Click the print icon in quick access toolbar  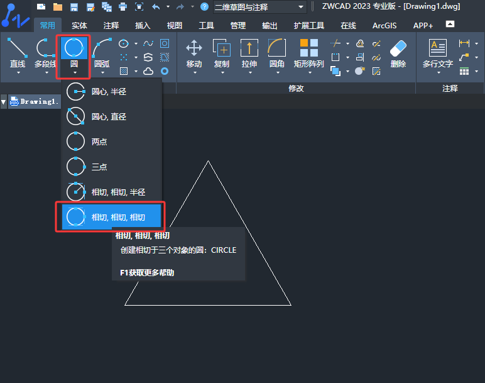point(123,6)
